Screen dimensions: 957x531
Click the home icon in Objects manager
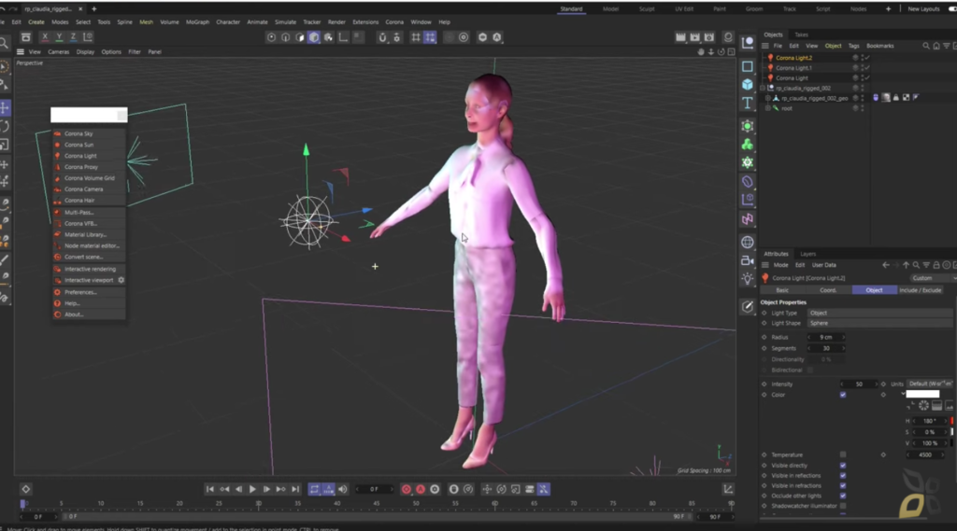click(936, 46)
